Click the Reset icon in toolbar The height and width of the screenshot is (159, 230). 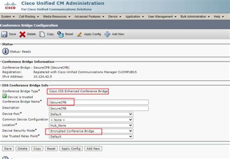click(60, 34)
